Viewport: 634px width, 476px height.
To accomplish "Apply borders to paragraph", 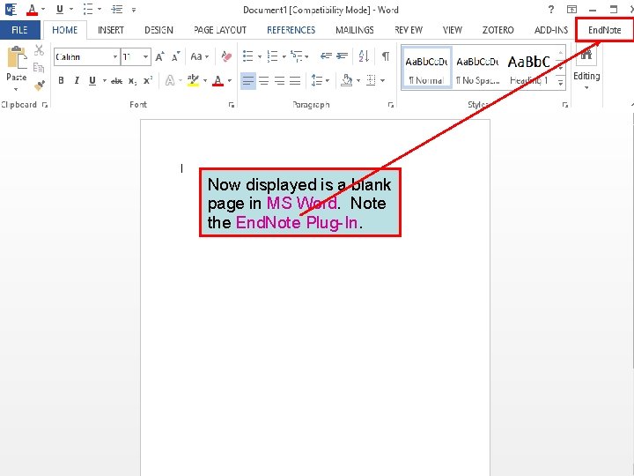I will (x=371, y=80).
